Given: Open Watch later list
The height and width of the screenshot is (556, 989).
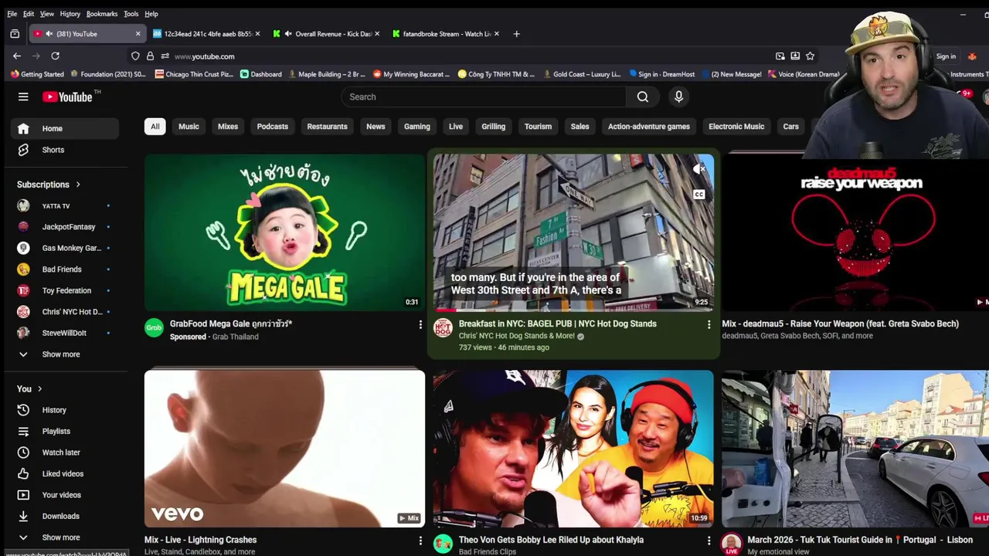Looking at the screenshot, I should pyautogui.click(x=65, y=453).
